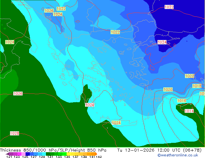Viewport: 205px width, 158px height.
Task: Click the legend value 133
Action: pyautogui.click(x=59, y=157)
